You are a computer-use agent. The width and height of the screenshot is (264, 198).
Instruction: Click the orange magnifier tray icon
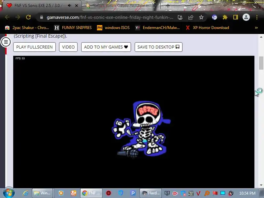(x=207, y=193)
